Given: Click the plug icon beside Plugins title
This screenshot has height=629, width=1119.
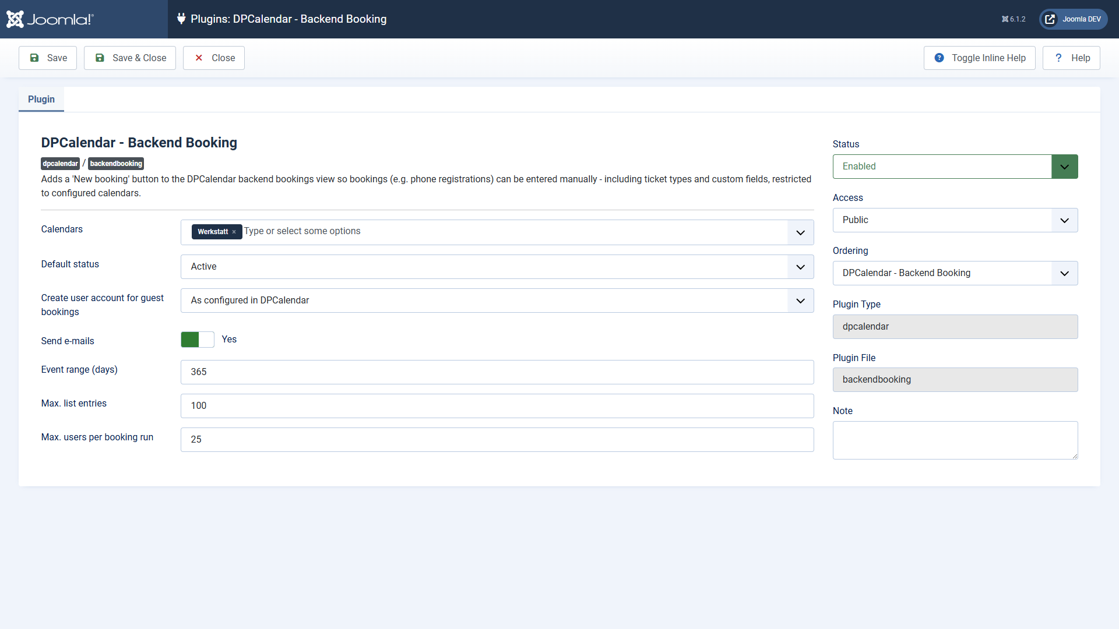Looking at the screenshot, I should [181, 19].
